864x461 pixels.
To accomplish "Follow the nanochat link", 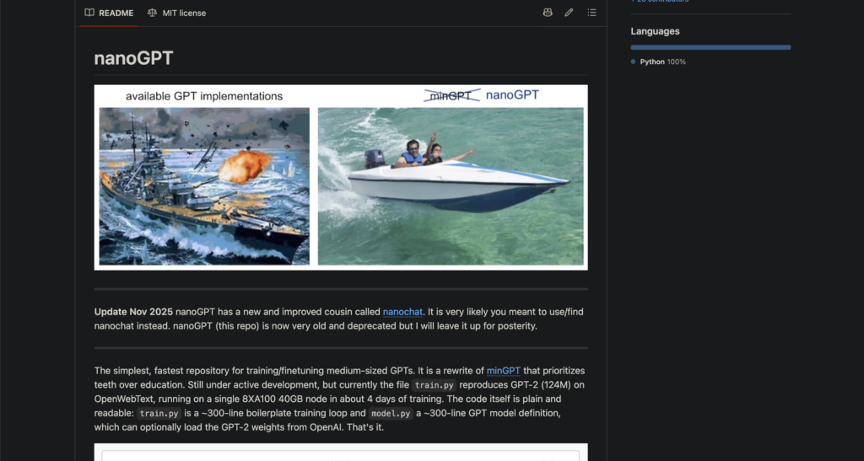I will pyautogui.click(x=402, y=312).
